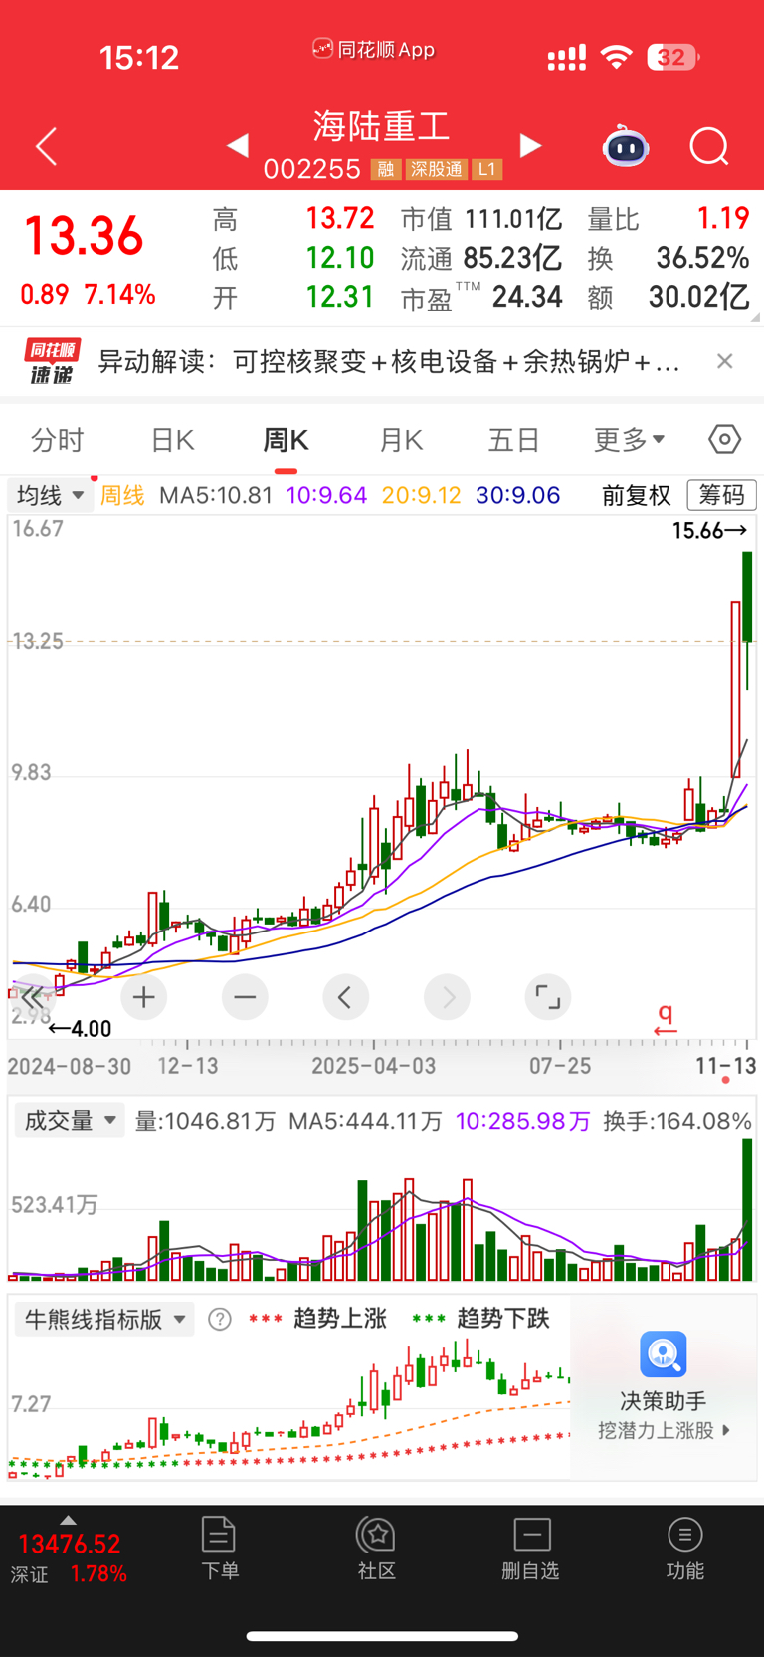Open 同花顺速递 logo
Screen dimensions: 765x1657
[53, 361]
